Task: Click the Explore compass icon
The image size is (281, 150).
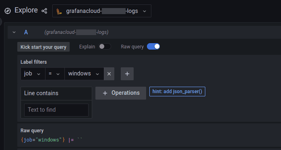Action: (8, 11)
